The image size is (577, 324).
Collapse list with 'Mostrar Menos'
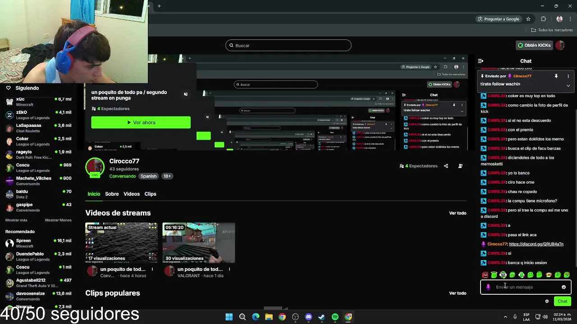(58, 220)
